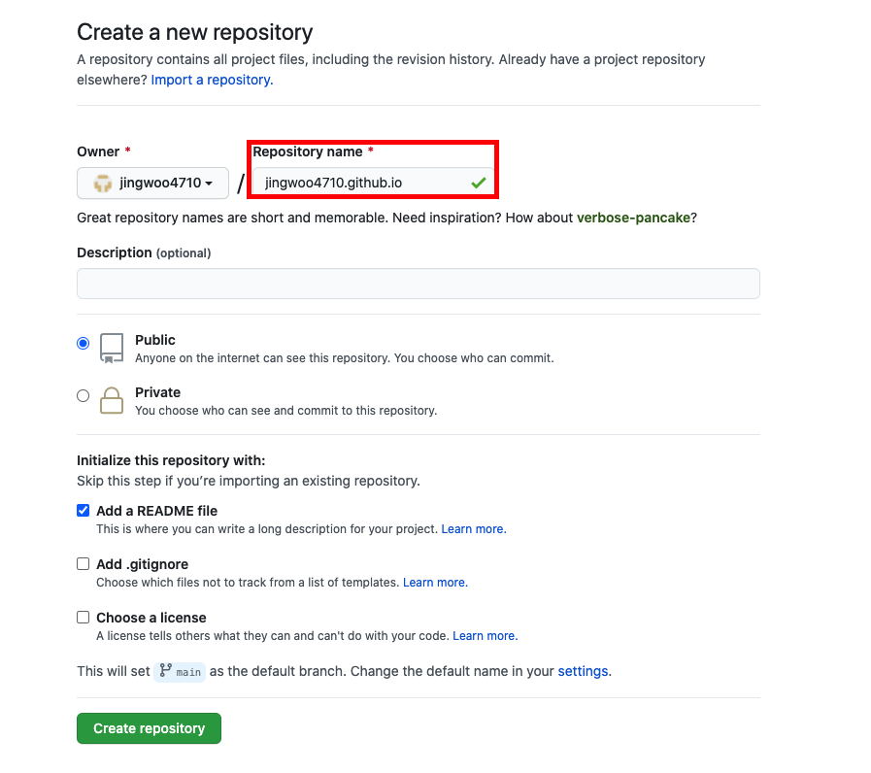Open Learn more link for README
This screenshot has height=773, width=871.
pyautogui.click(x=474, y=529)
